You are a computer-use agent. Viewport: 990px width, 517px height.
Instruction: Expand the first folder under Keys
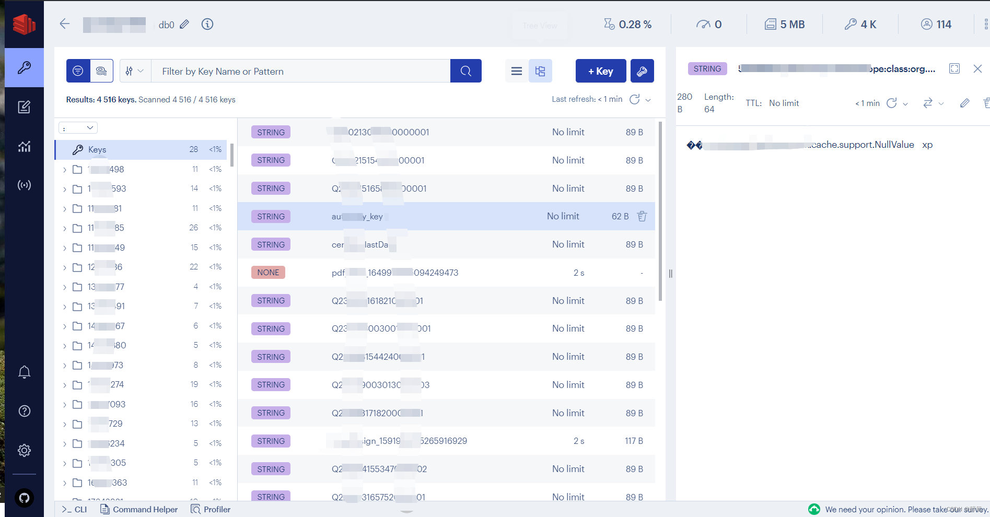(x=64, y=169)
